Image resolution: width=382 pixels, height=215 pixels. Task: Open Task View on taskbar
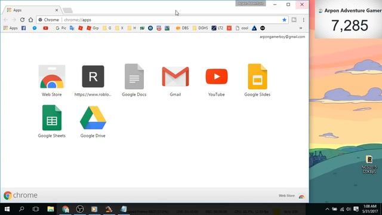click(36, 209)
